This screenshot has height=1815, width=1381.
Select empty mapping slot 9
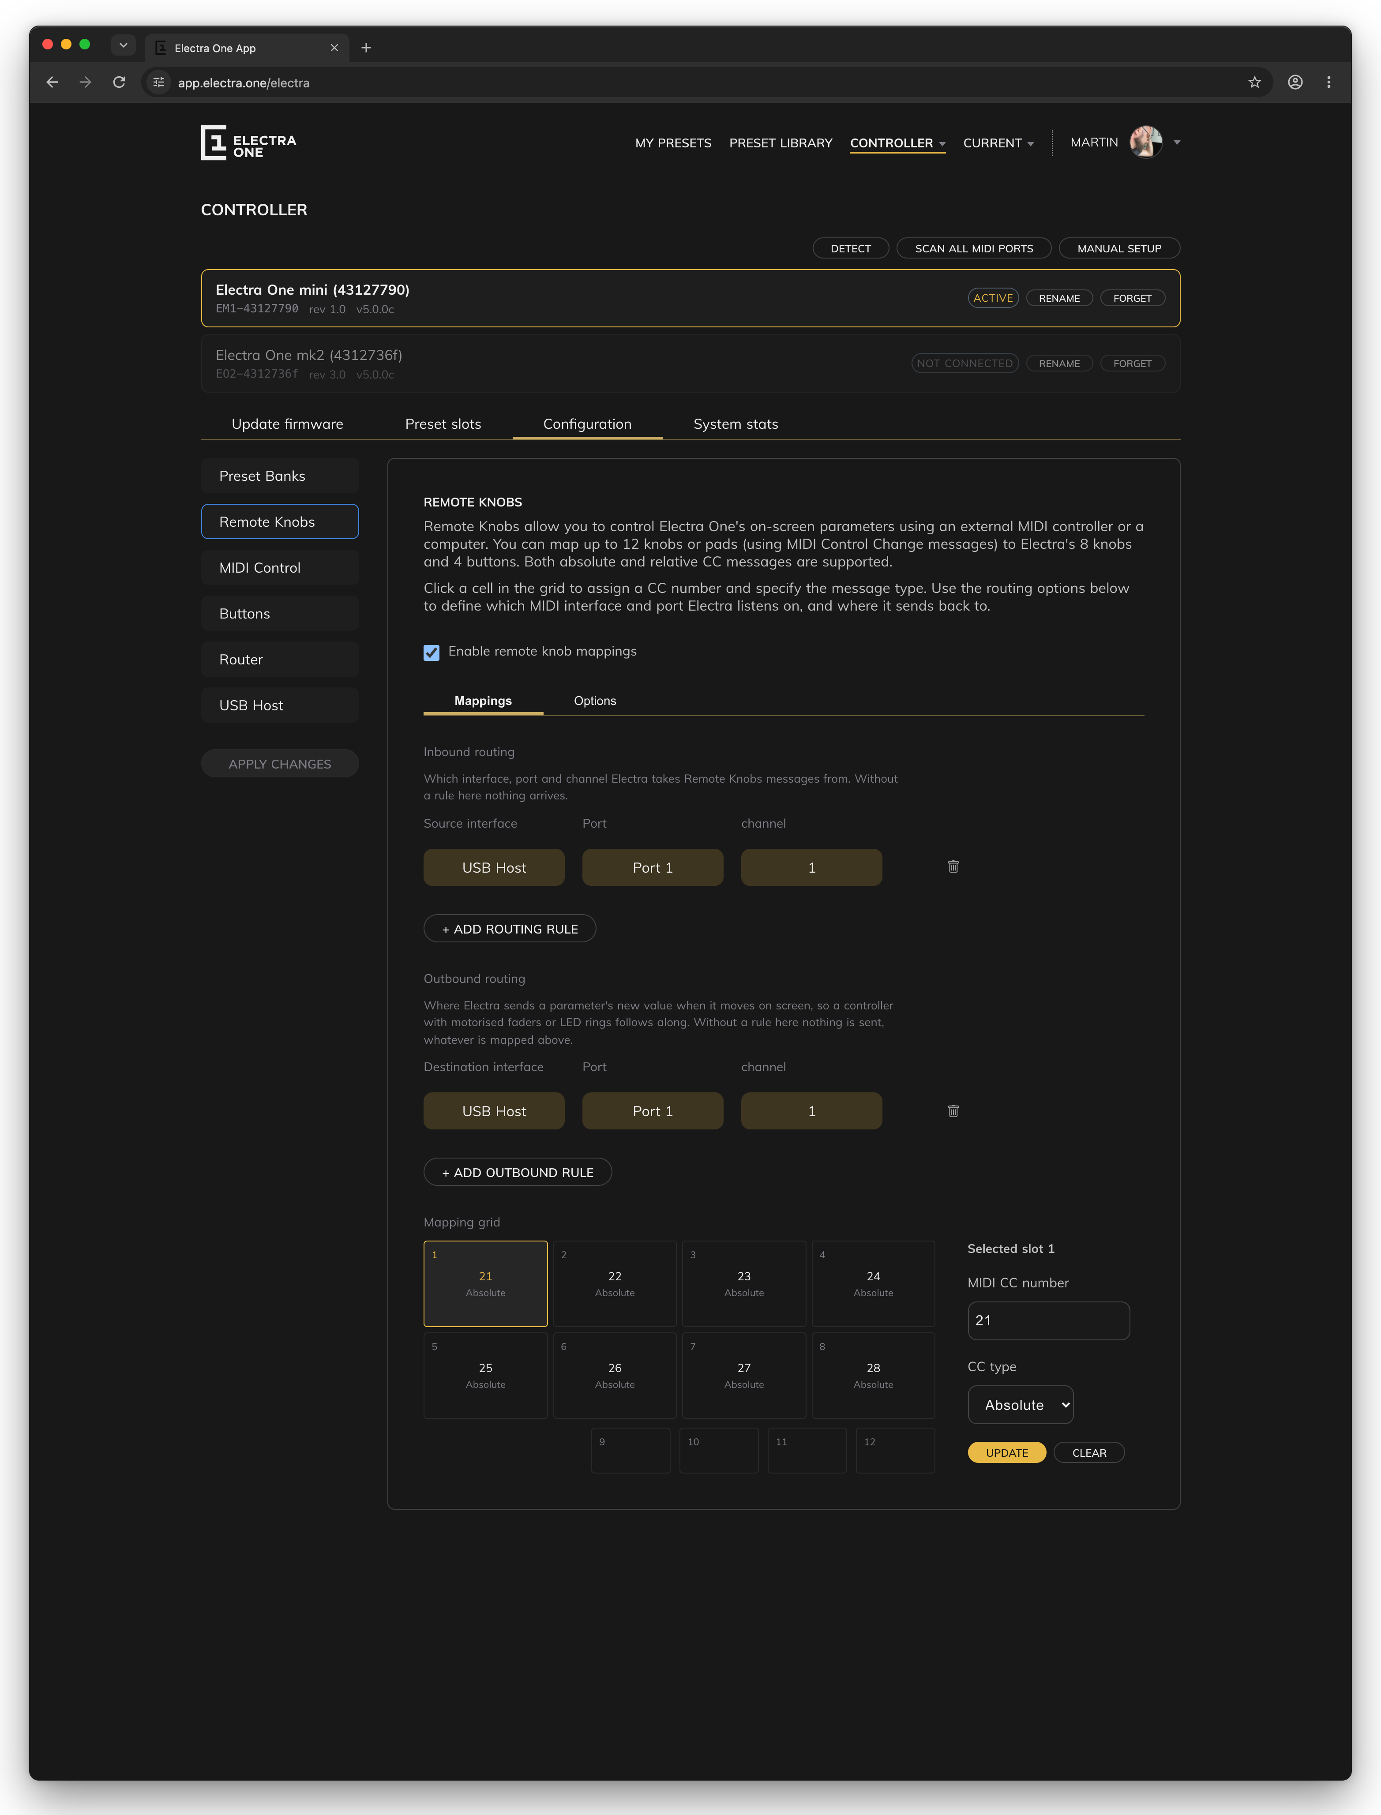point(630,1450)
